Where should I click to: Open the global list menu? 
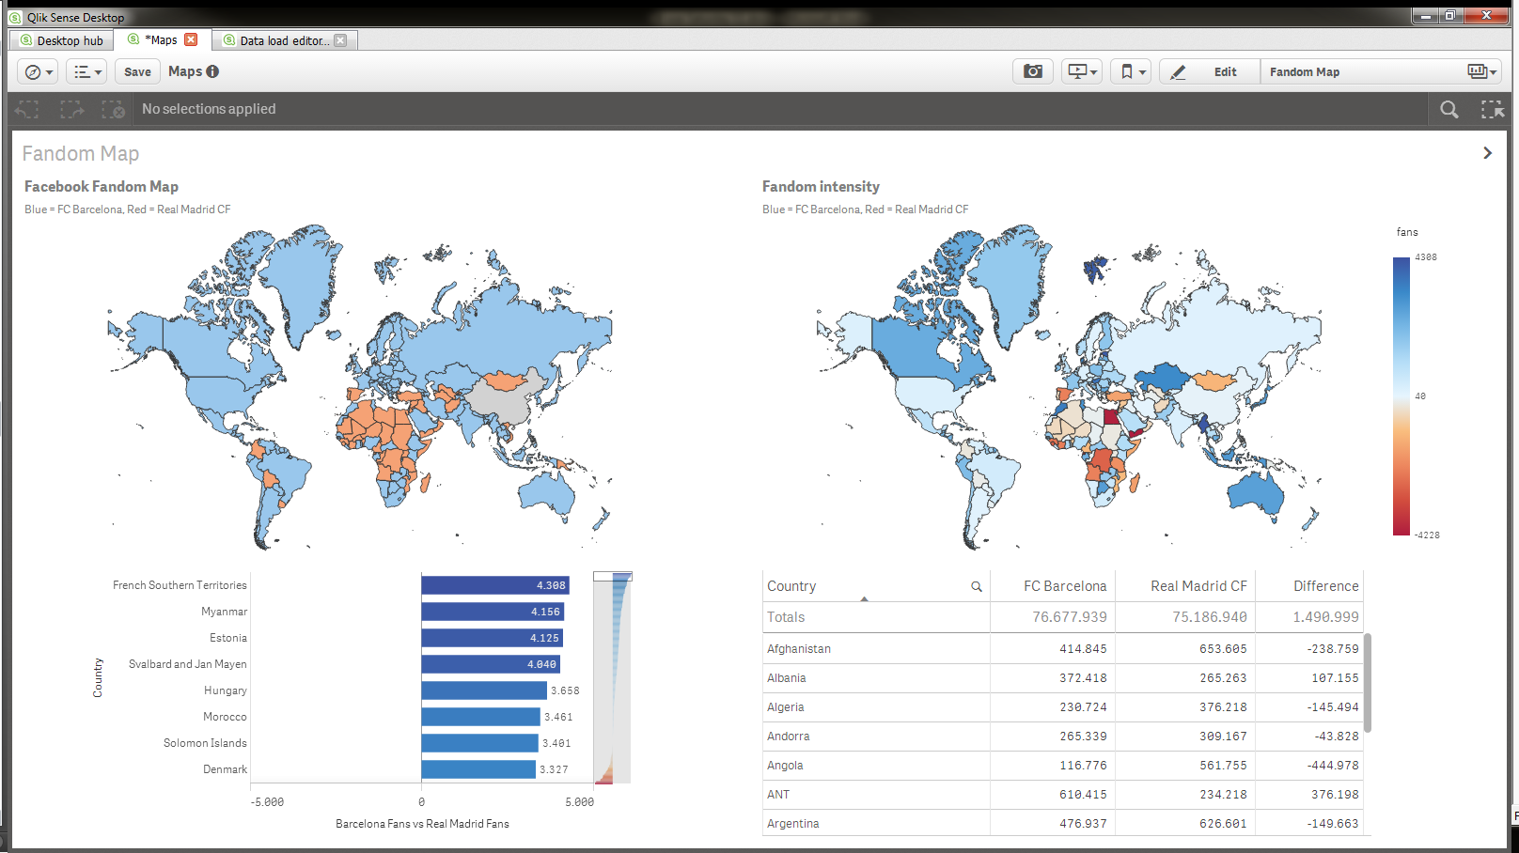tap(86, 71)
